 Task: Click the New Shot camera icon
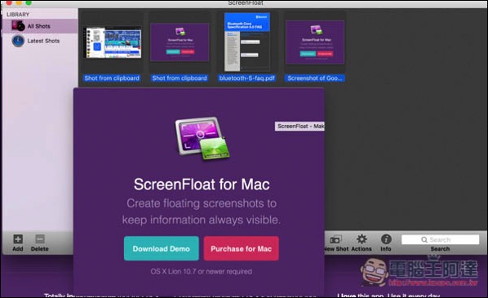click(335, 239)
